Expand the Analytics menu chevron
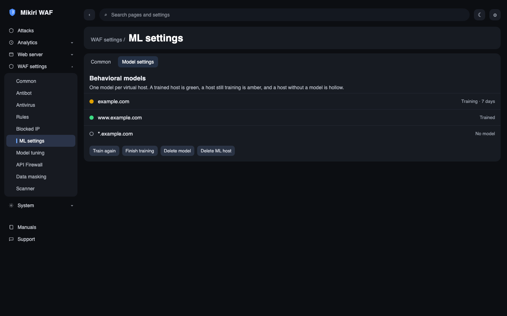The height and width of the screenshot is (316, 507). pos(72,43)
